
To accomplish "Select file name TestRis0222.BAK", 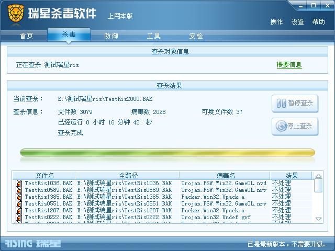I will 49,218.
